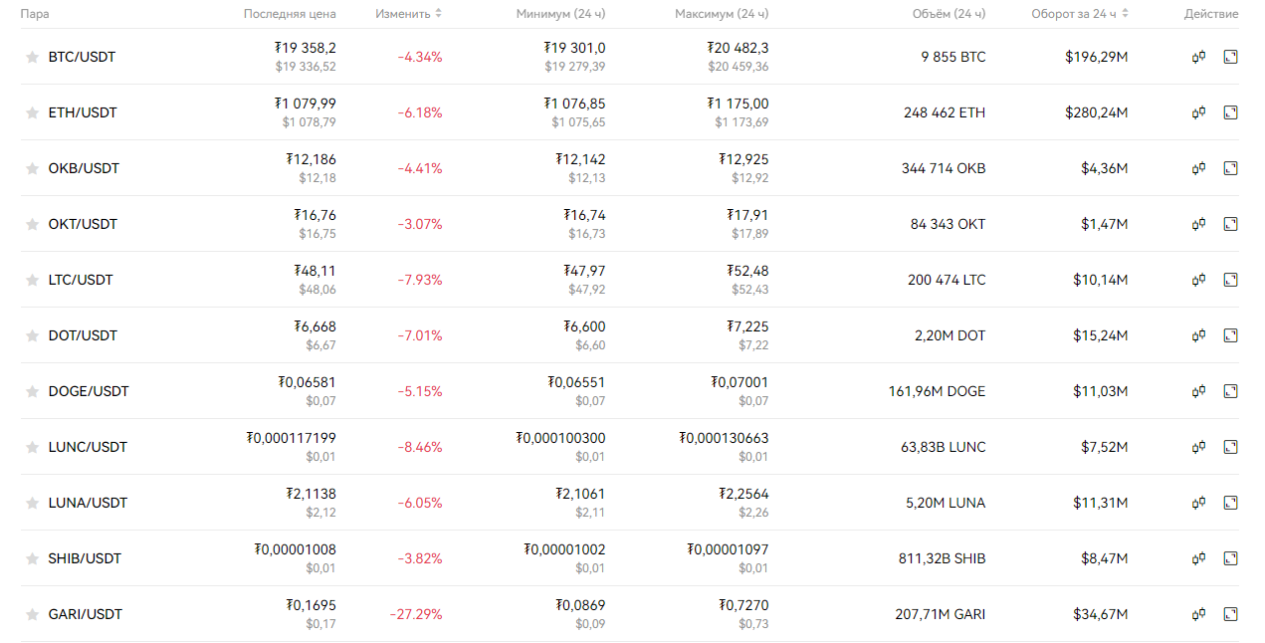Screen dimensions: 1265x643
Task: Click the Объём (24 ч) column header
Action: (x=949, y=14)
